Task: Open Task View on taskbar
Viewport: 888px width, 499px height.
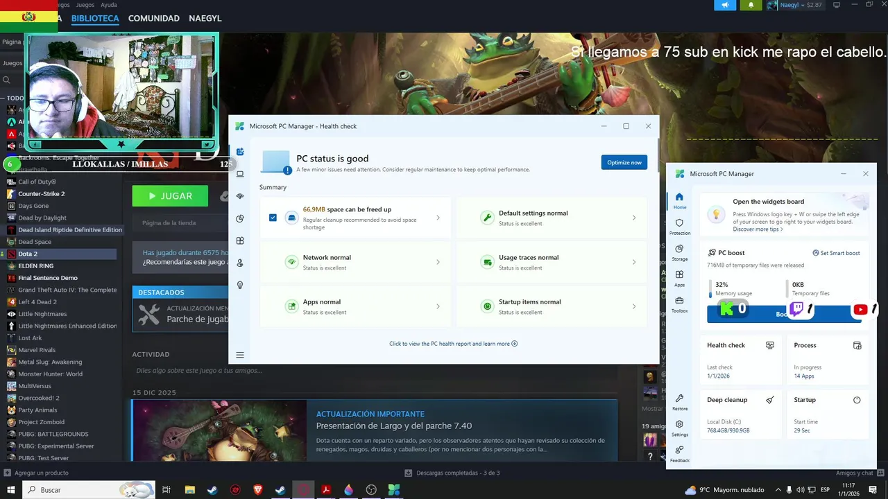Action: tap(166, 490)
